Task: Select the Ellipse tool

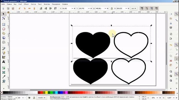Action: click(x=4, y=29)
